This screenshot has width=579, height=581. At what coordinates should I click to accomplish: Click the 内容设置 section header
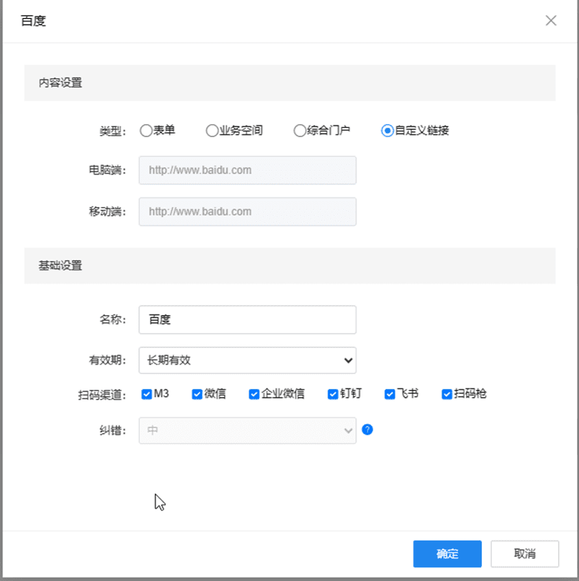tap(290, 83)
